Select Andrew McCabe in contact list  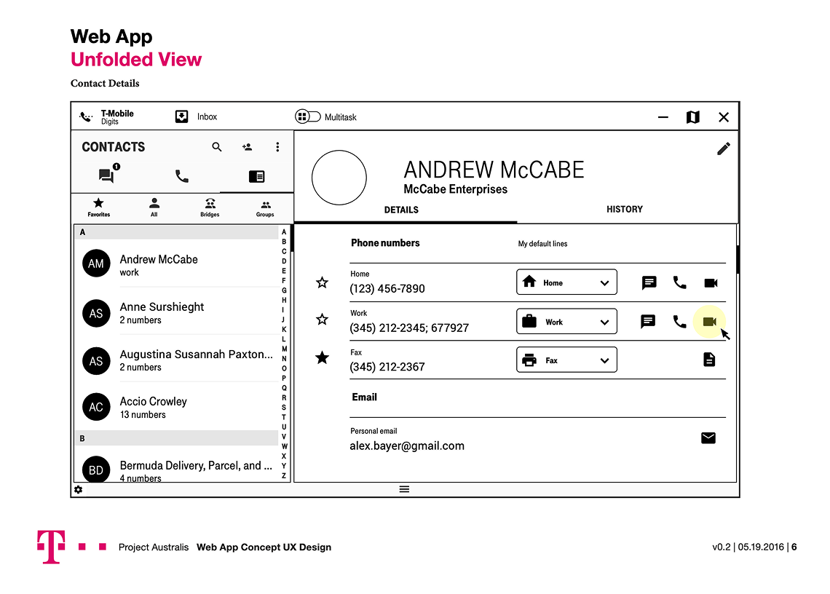pyautogui.click(x=178, y=264)
